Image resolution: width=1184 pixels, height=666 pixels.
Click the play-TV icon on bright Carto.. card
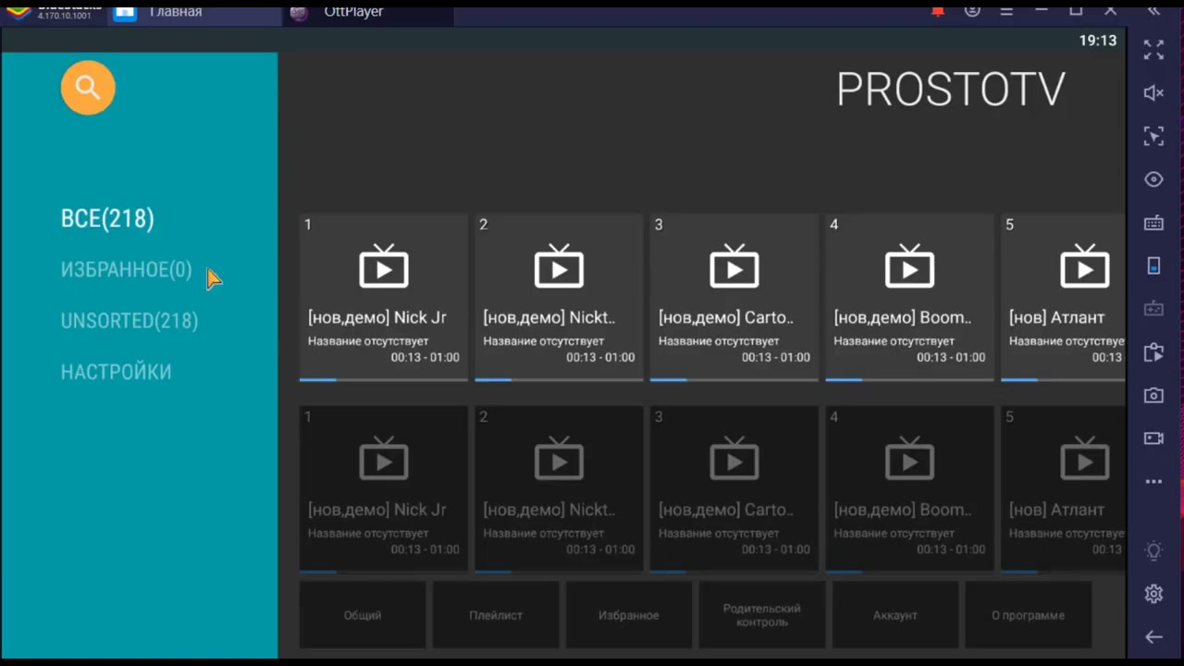coord(734,266)
